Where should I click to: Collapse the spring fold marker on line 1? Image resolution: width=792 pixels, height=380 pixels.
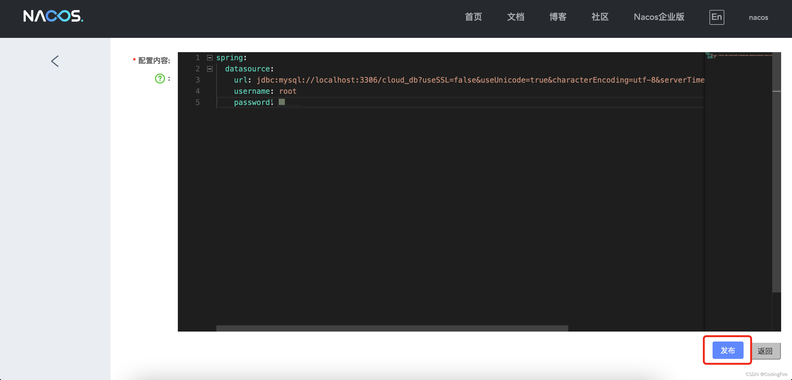[x=210, y=58]
